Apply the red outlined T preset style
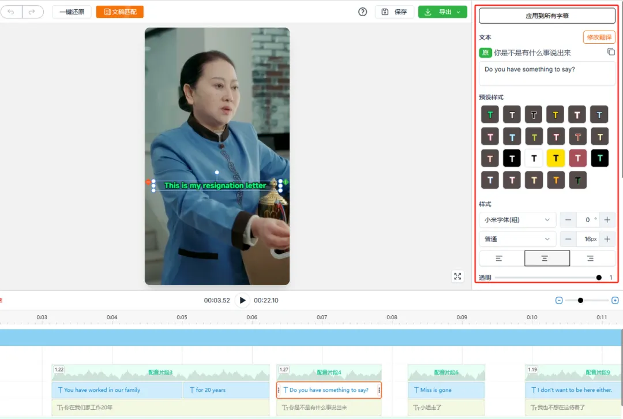This screenshot has height=419, width=623. tap(577, 137)
